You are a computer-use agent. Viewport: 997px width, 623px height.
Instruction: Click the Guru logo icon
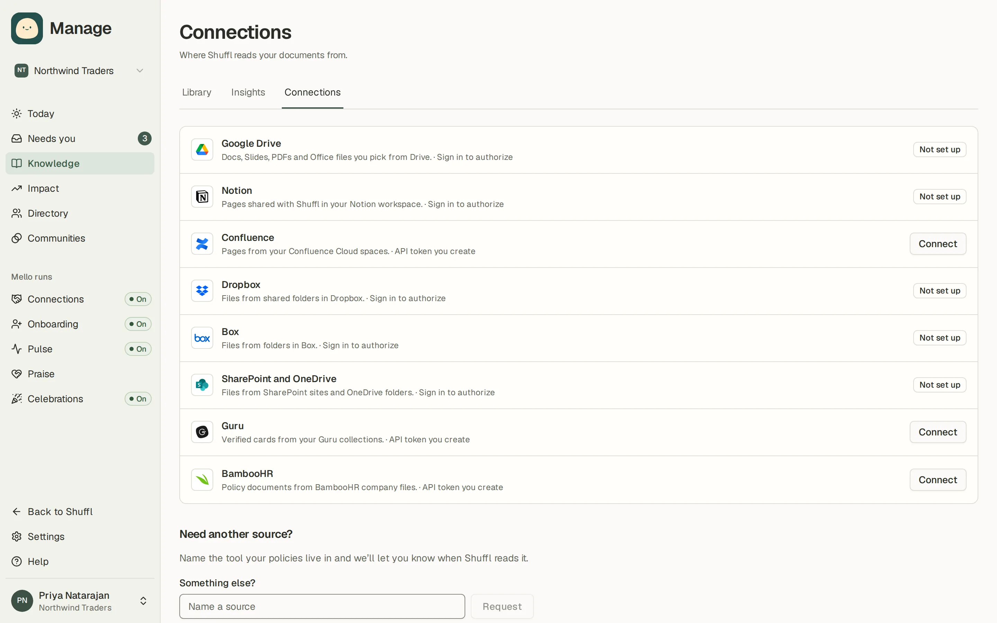pyautogui.click(x=202, y=432)
